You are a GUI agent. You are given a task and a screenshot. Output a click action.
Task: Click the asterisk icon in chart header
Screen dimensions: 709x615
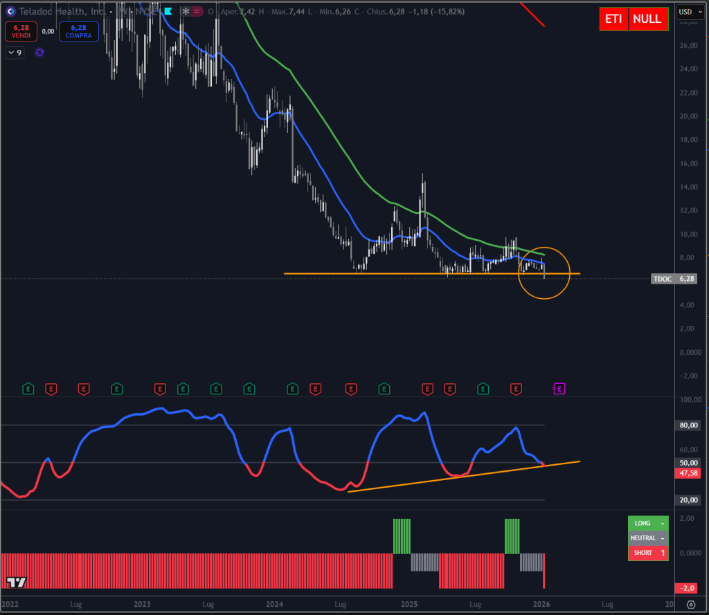pyautogui.click(x=185, y=12)
